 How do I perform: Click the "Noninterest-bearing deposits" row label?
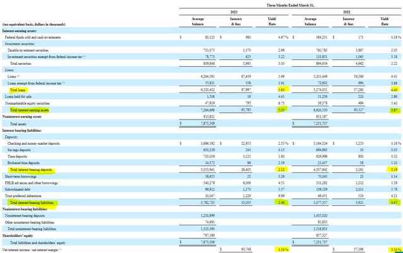25,216
